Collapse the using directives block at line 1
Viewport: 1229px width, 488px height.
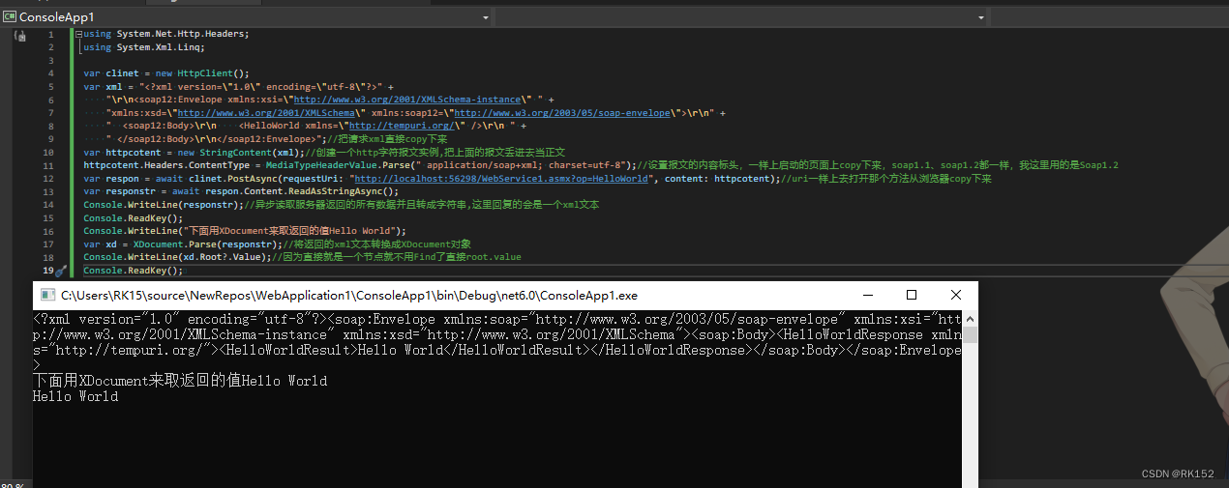(78, 34)
